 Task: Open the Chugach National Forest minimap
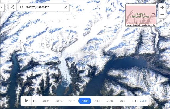(x=141, y=15)
